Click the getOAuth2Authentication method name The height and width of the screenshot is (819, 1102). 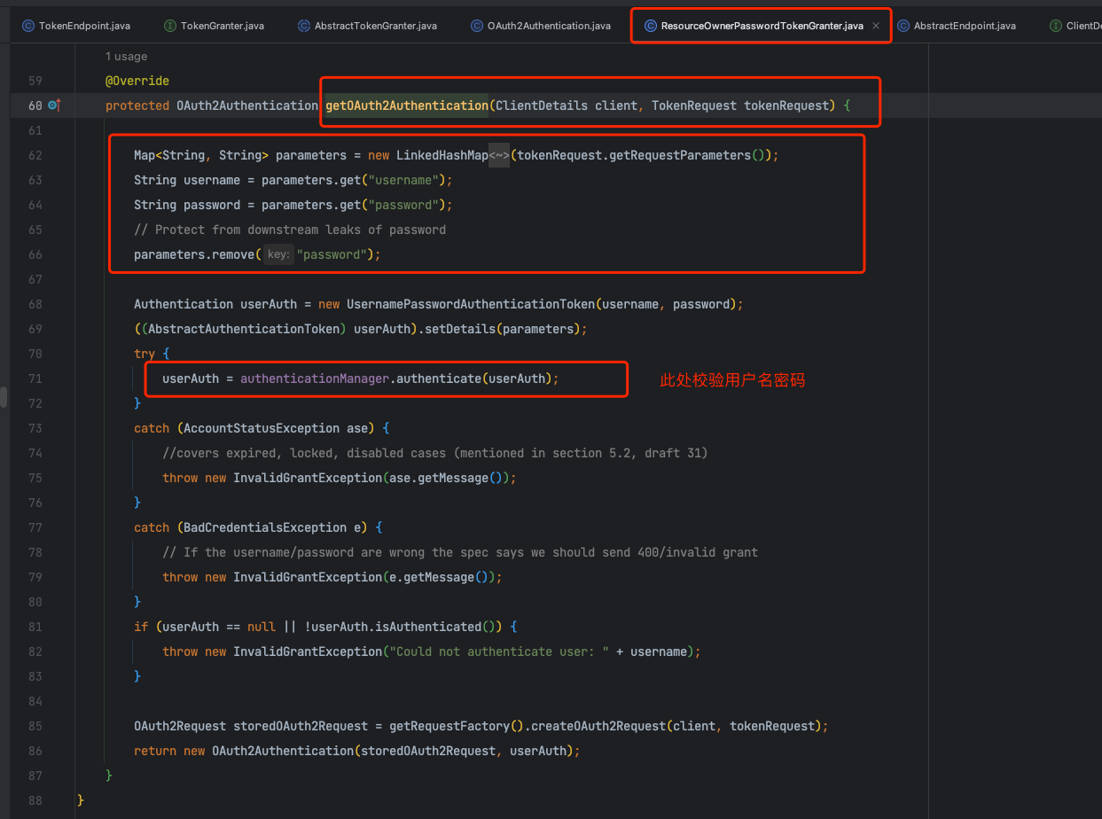click(x=407, y=105)
